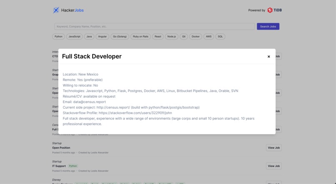Filter jobs by Python tag
This screenshot has height=184, width=336.
click(x=58, y=37)
